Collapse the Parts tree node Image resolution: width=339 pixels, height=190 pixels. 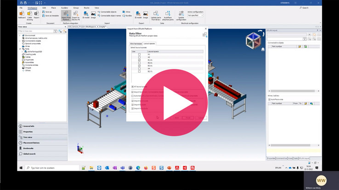[20, 49]
